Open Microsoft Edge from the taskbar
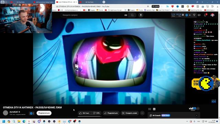 [24, 121]
